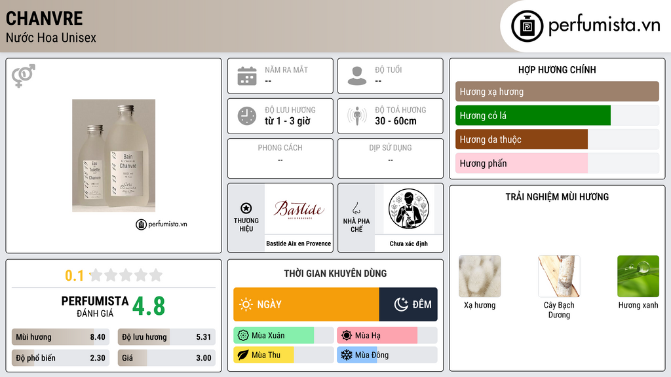Click the clock icon beside Độ lưu hương
Viewport: 671px width, 377px height.
point(247,116)
